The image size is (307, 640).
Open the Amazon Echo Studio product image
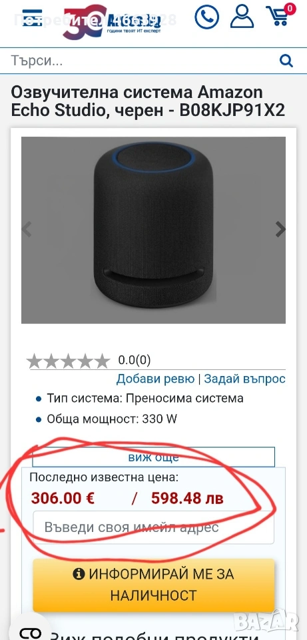tap(154, 230)
